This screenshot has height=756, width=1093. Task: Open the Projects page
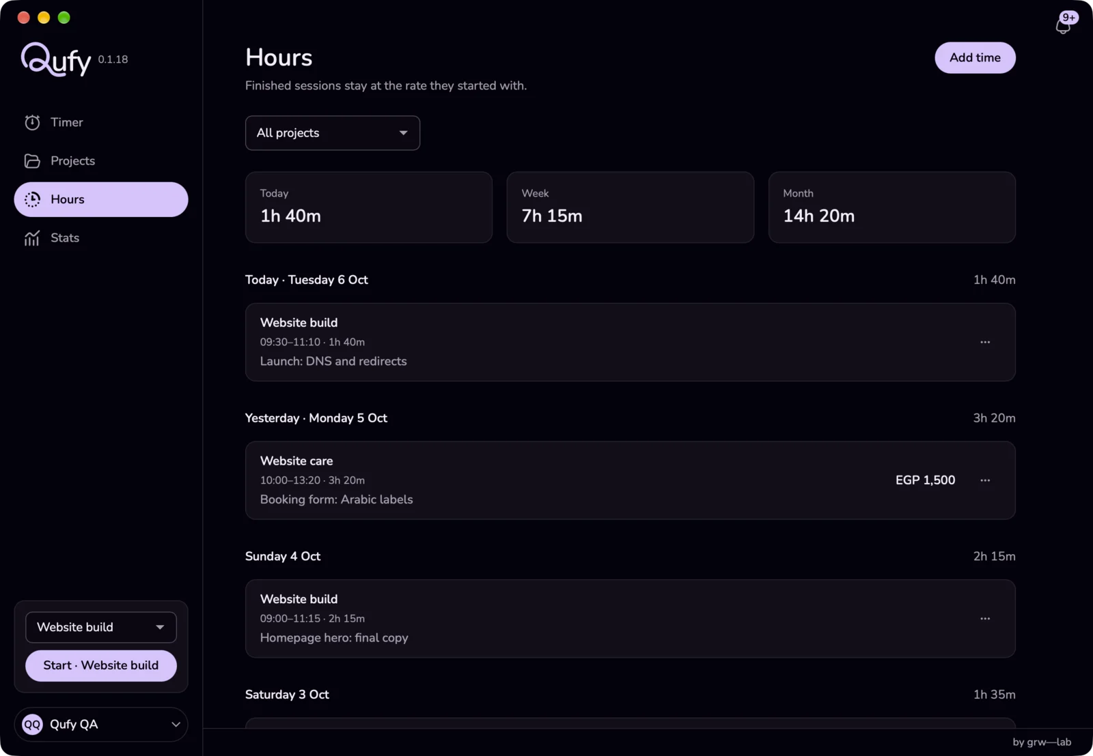tap(101, 161)
